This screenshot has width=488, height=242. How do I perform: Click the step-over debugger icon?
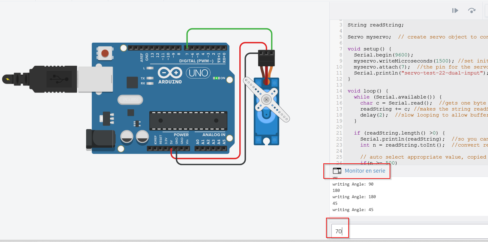(472, 11)
